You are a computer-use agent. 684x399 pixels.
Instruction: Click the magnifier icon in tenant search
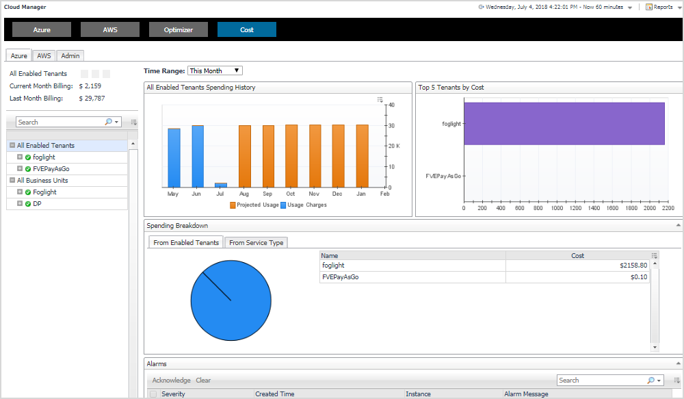[108, 122]
